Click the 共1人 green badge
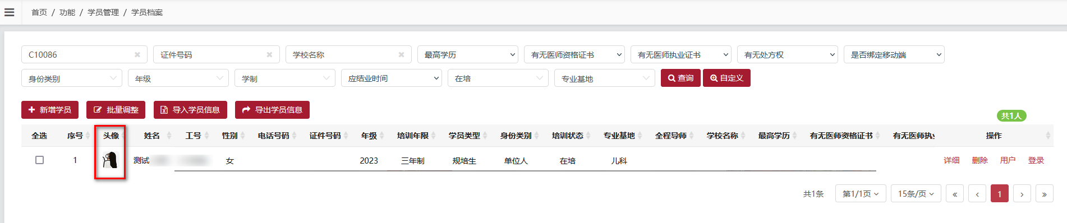1067x223 pixels. [1011, 115]
